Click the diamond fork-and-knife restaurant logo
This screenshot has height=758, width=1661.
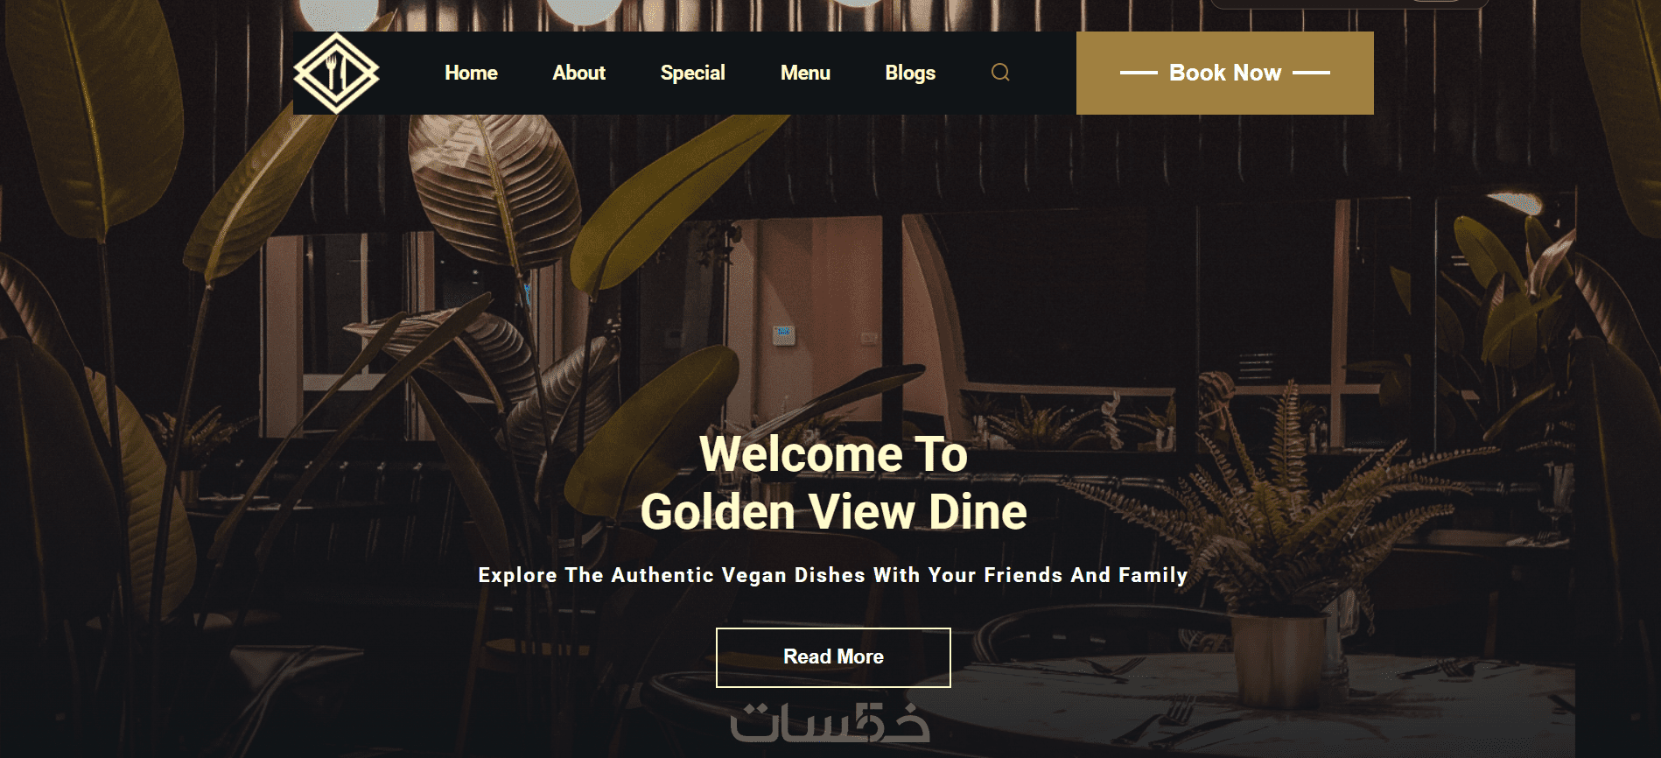336,74
